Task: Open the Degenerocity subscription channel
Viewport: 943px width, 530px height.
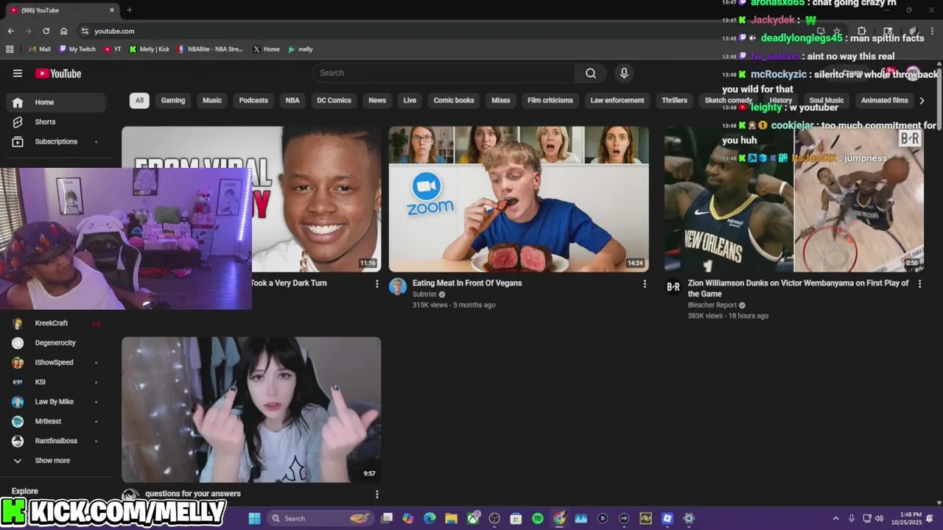Action: (56, 343)
